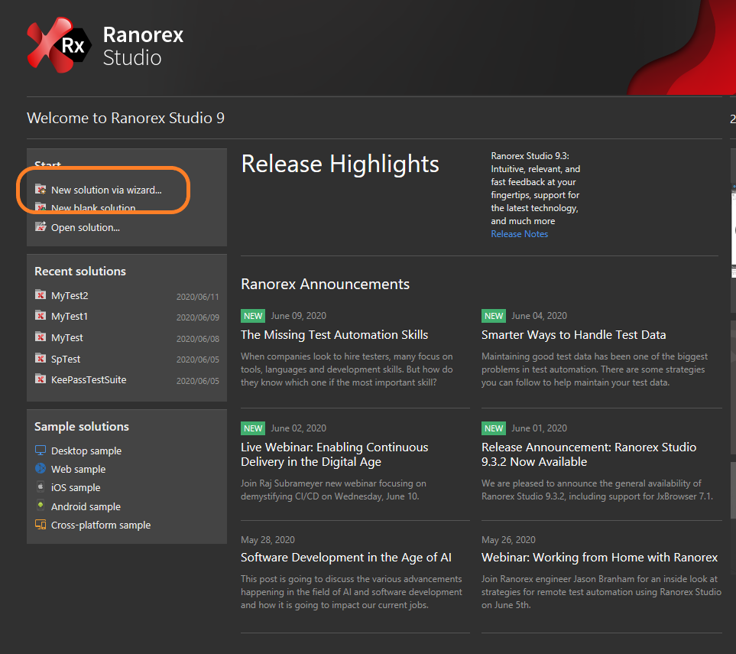The image size is (736, 654).
Task: Click the New solution via wizard icon
Action: (x=41, y=190)
